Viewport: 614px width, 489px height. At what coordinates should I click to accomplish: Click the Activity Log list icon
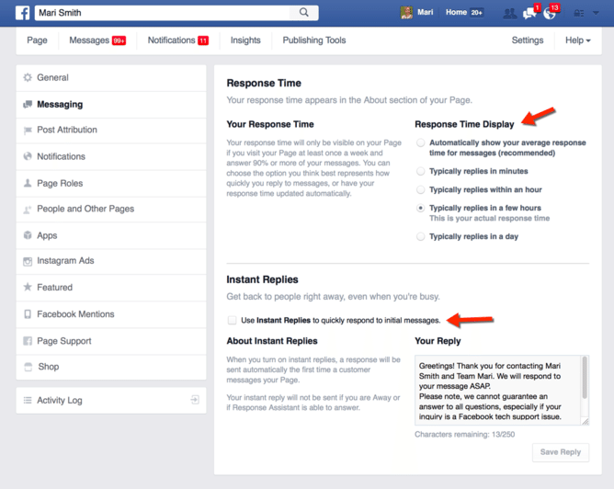tap(28, 400)
